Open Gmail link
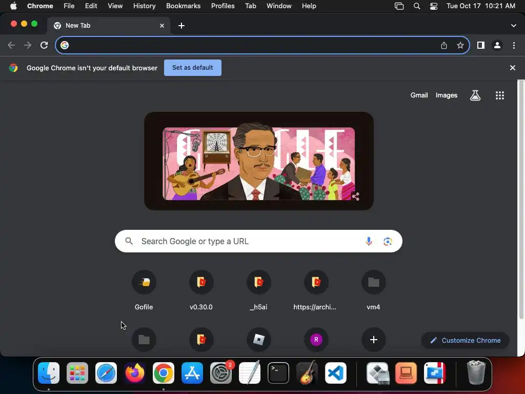This screenshot has width=525, height=394. (419, 95)
